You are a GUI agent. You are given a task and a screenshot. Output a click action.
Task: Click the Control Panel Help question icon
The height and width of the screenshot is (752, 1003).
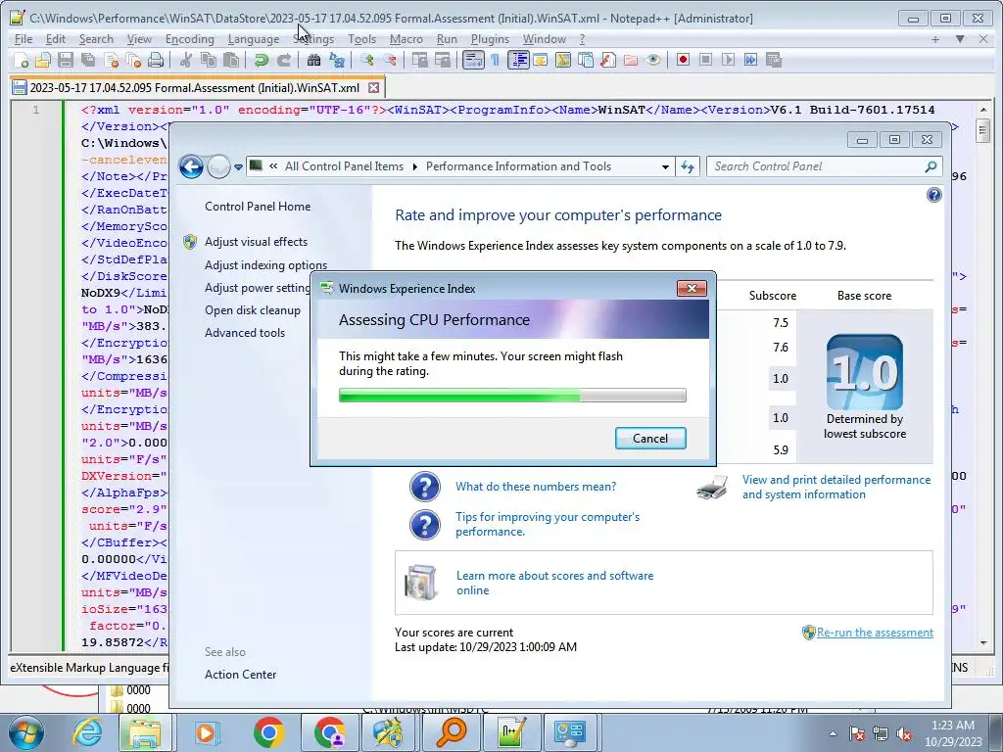coord(933,195)
